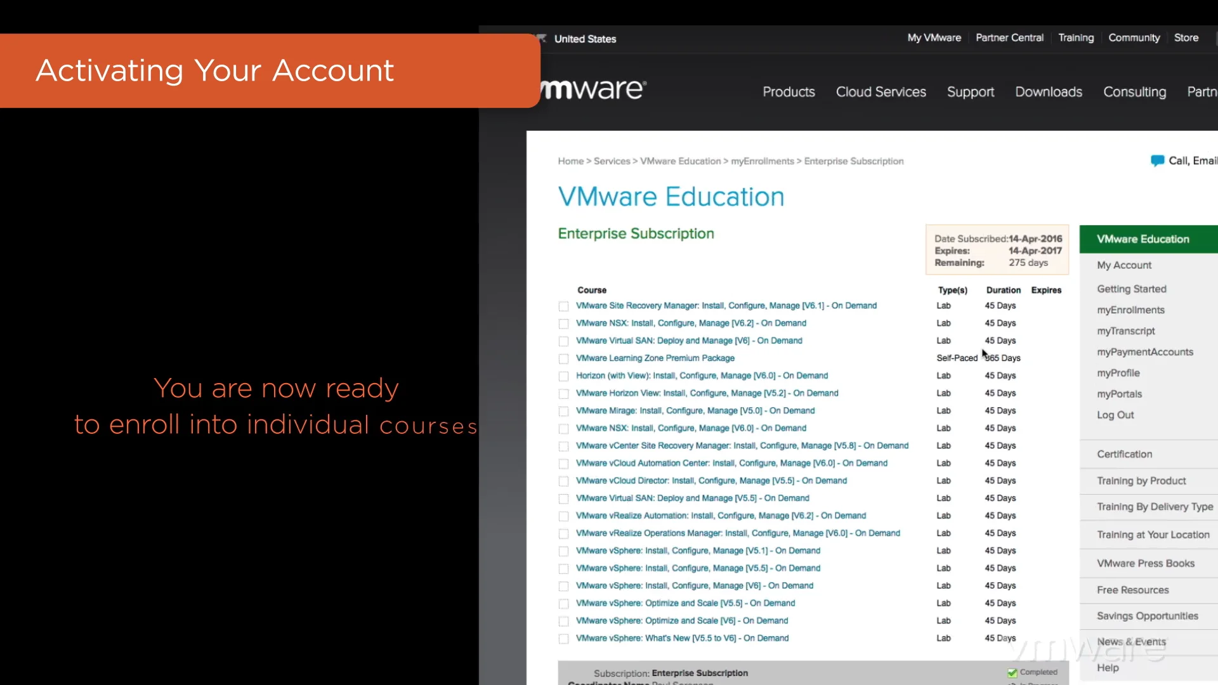
Task: Navigate to Services in the breadcrumb
Action: tap(612, 161)
